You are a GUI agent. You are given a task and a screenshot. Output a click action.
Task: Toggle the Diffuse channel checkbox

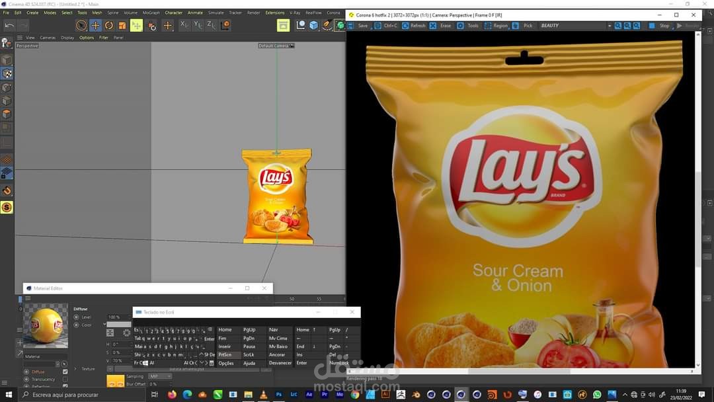click(65, 372)
